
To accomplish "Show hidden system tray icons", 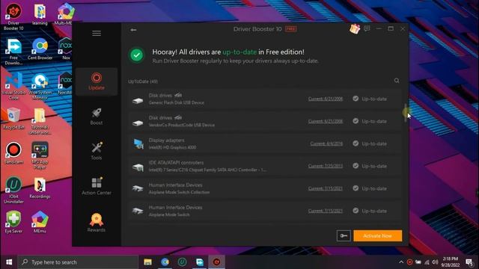I will point(401,262).
